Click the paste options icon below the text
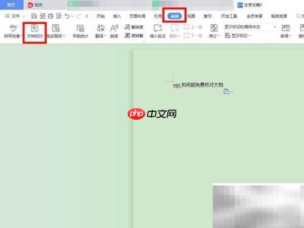This screenshot has width=304, height=228. (226, 92)
